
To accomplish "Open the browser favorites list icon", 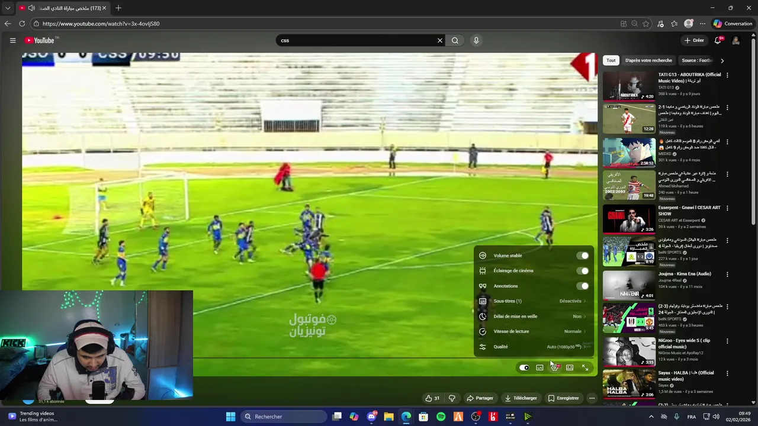I will tap(675, 24).
